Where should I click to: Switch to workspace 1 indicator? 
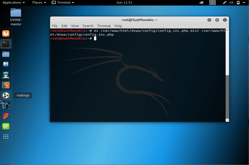click(x=212, y=2)
